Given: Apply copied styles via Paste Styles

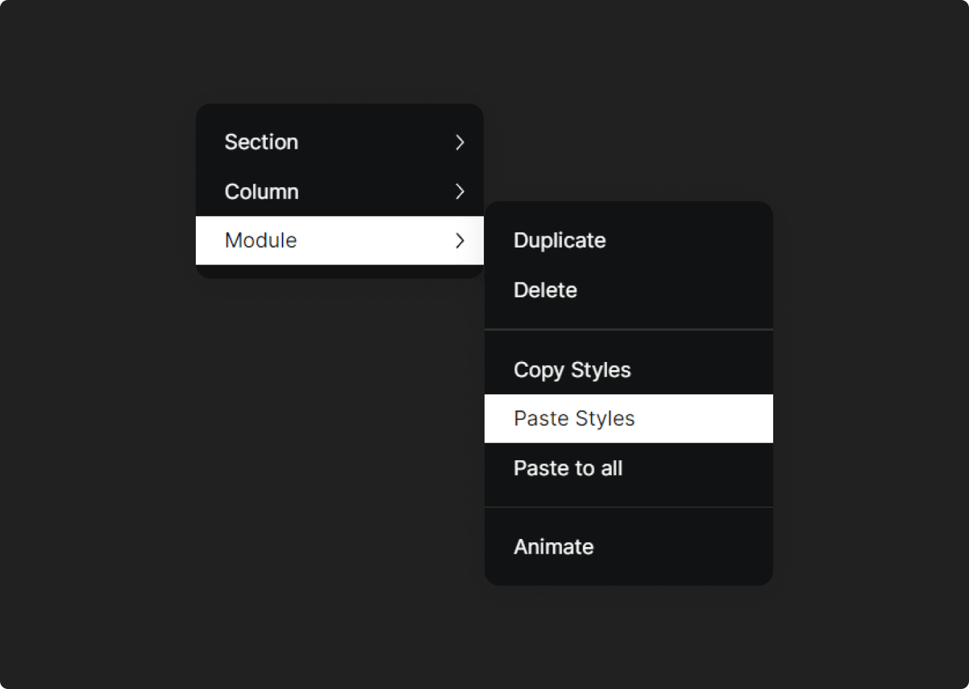Looking at the screenshot, I should [x=573, y=418].
